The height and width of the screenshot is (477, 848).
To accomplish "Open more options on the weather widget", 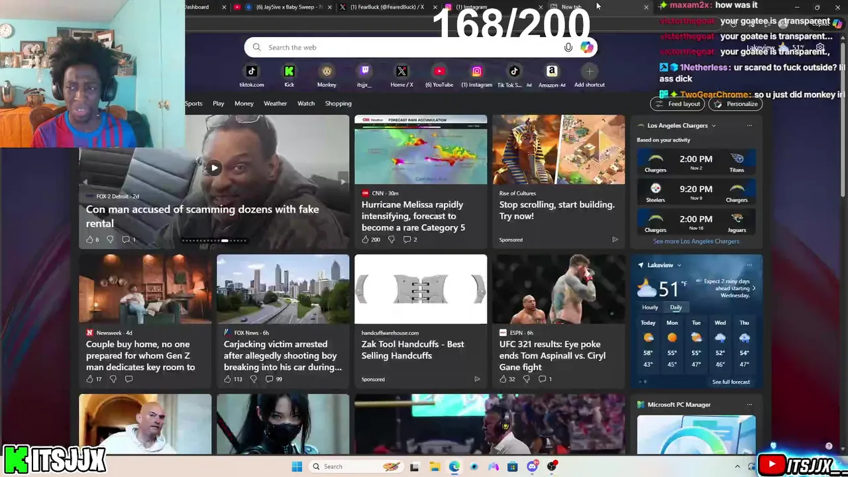I will tap(749, 265).
